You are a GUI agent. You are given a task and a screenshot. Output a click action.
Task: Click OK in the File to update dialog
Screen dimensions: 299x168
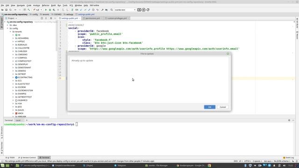click(210, 107)
